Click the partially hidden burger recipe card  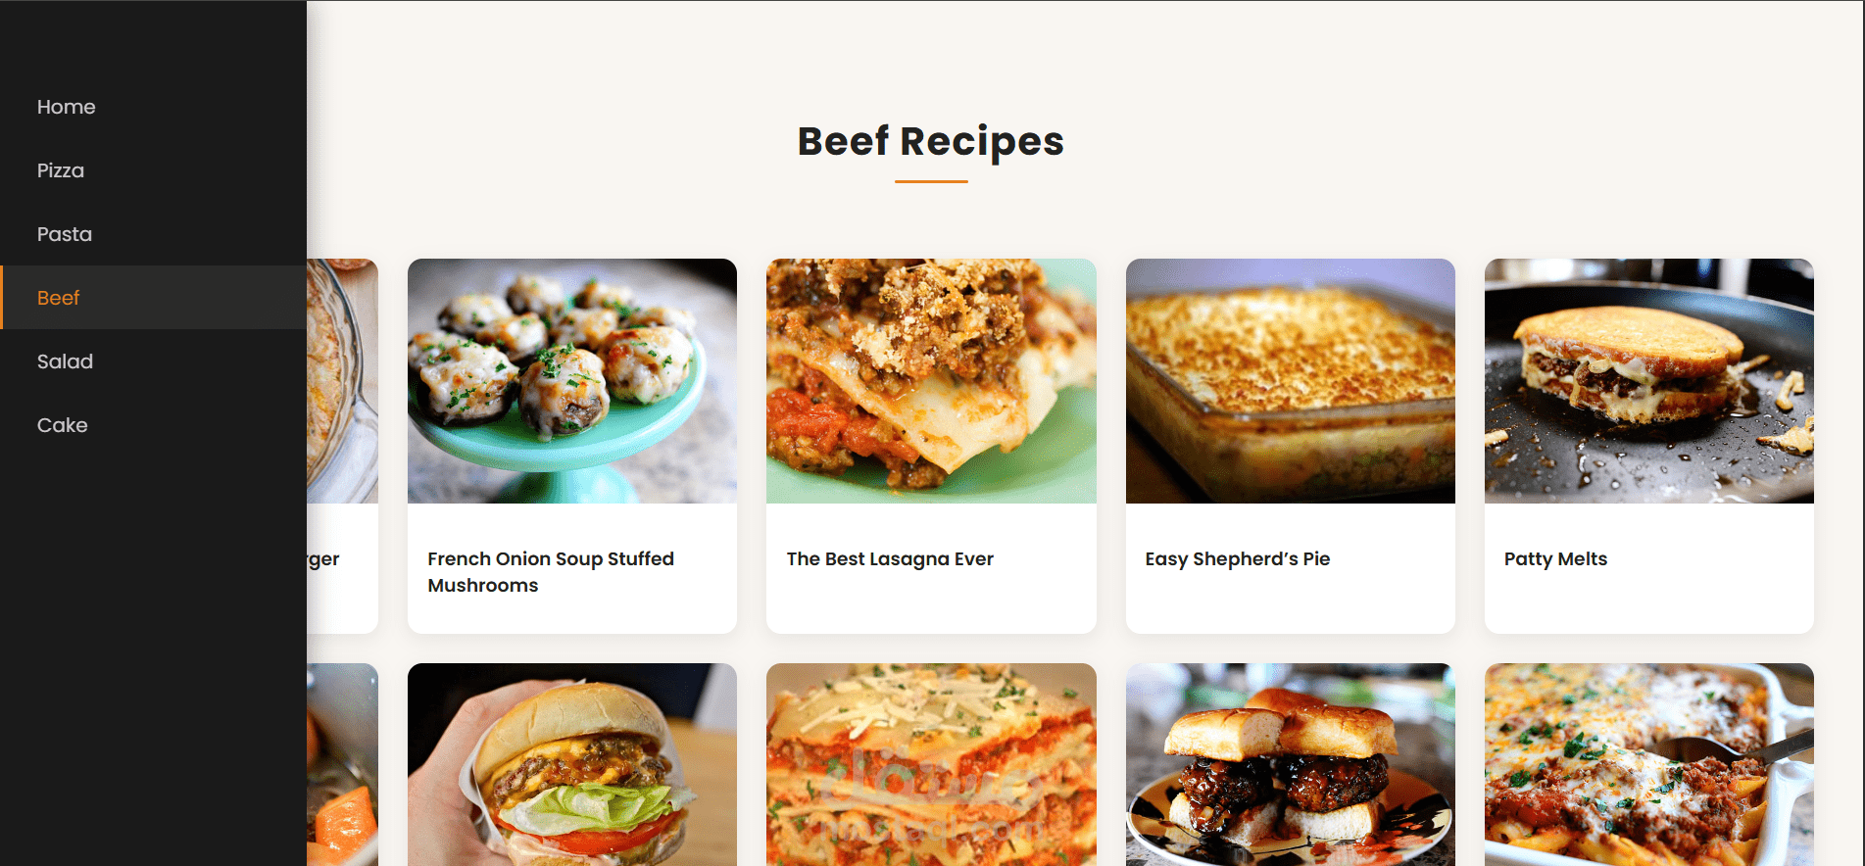[342, 446]
